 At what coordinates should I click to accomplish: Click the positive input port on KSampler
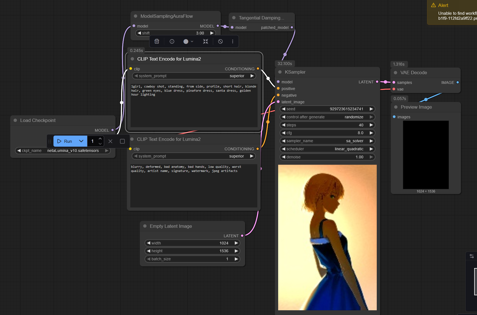point(278,88)
